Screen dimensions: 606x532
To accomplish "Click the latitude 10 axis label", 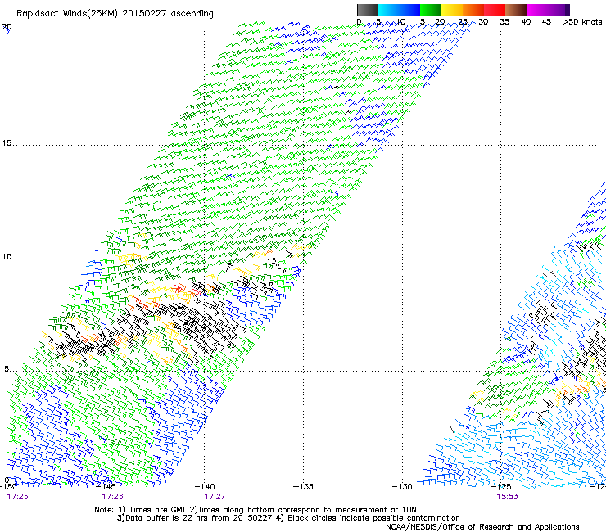I will 7,256.
